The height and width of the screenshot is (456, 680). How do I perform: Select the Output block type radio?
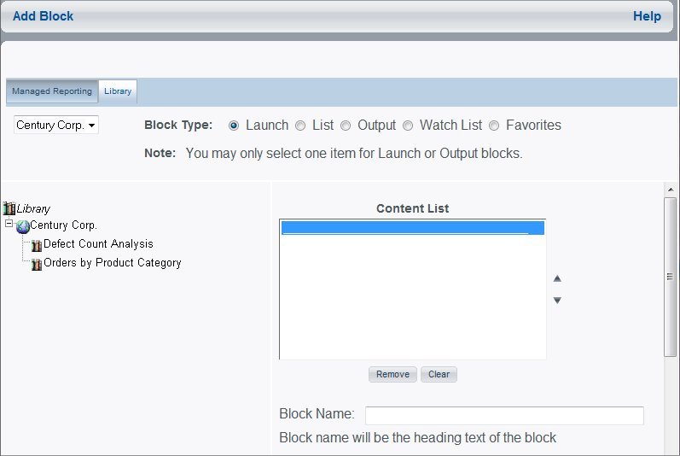coord(346,126)
